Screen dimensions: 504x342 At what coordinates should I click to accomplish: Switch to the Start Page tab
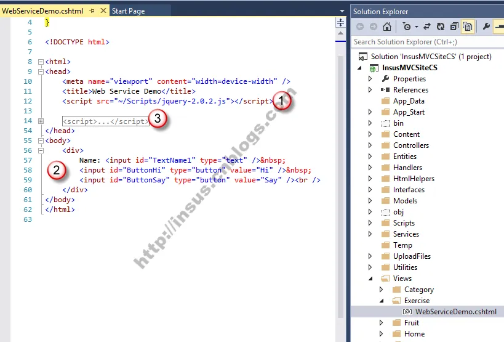[128, 11]
